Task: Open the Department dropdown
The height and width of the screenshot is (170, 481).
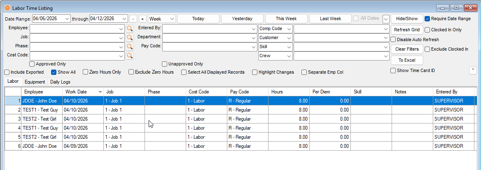Action: point(254,37)
